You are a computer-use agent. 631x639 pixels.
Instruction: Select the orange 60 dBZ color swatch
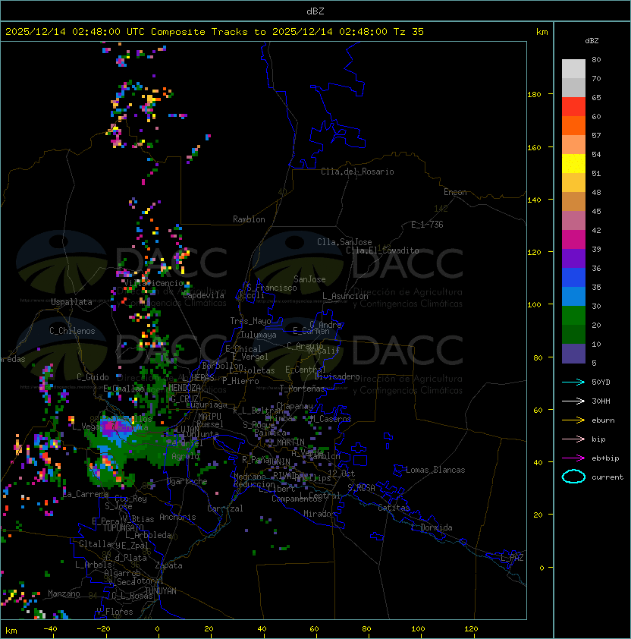pyautogui.click(x=573, y=125)
